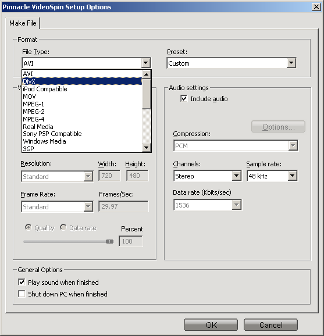Click the Height field showing 480
The height and width of the screenshot is (336, 324).
click(x=137, y=176)
